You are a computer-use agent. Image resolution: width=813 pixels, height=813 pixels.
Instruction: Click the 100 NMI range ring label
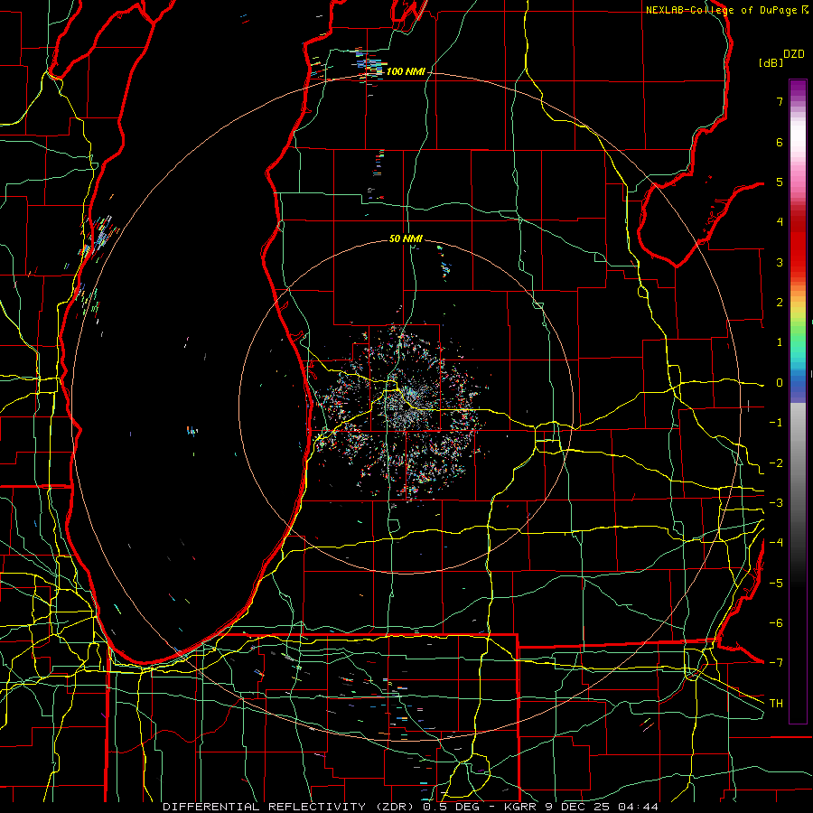pos(406,71)
